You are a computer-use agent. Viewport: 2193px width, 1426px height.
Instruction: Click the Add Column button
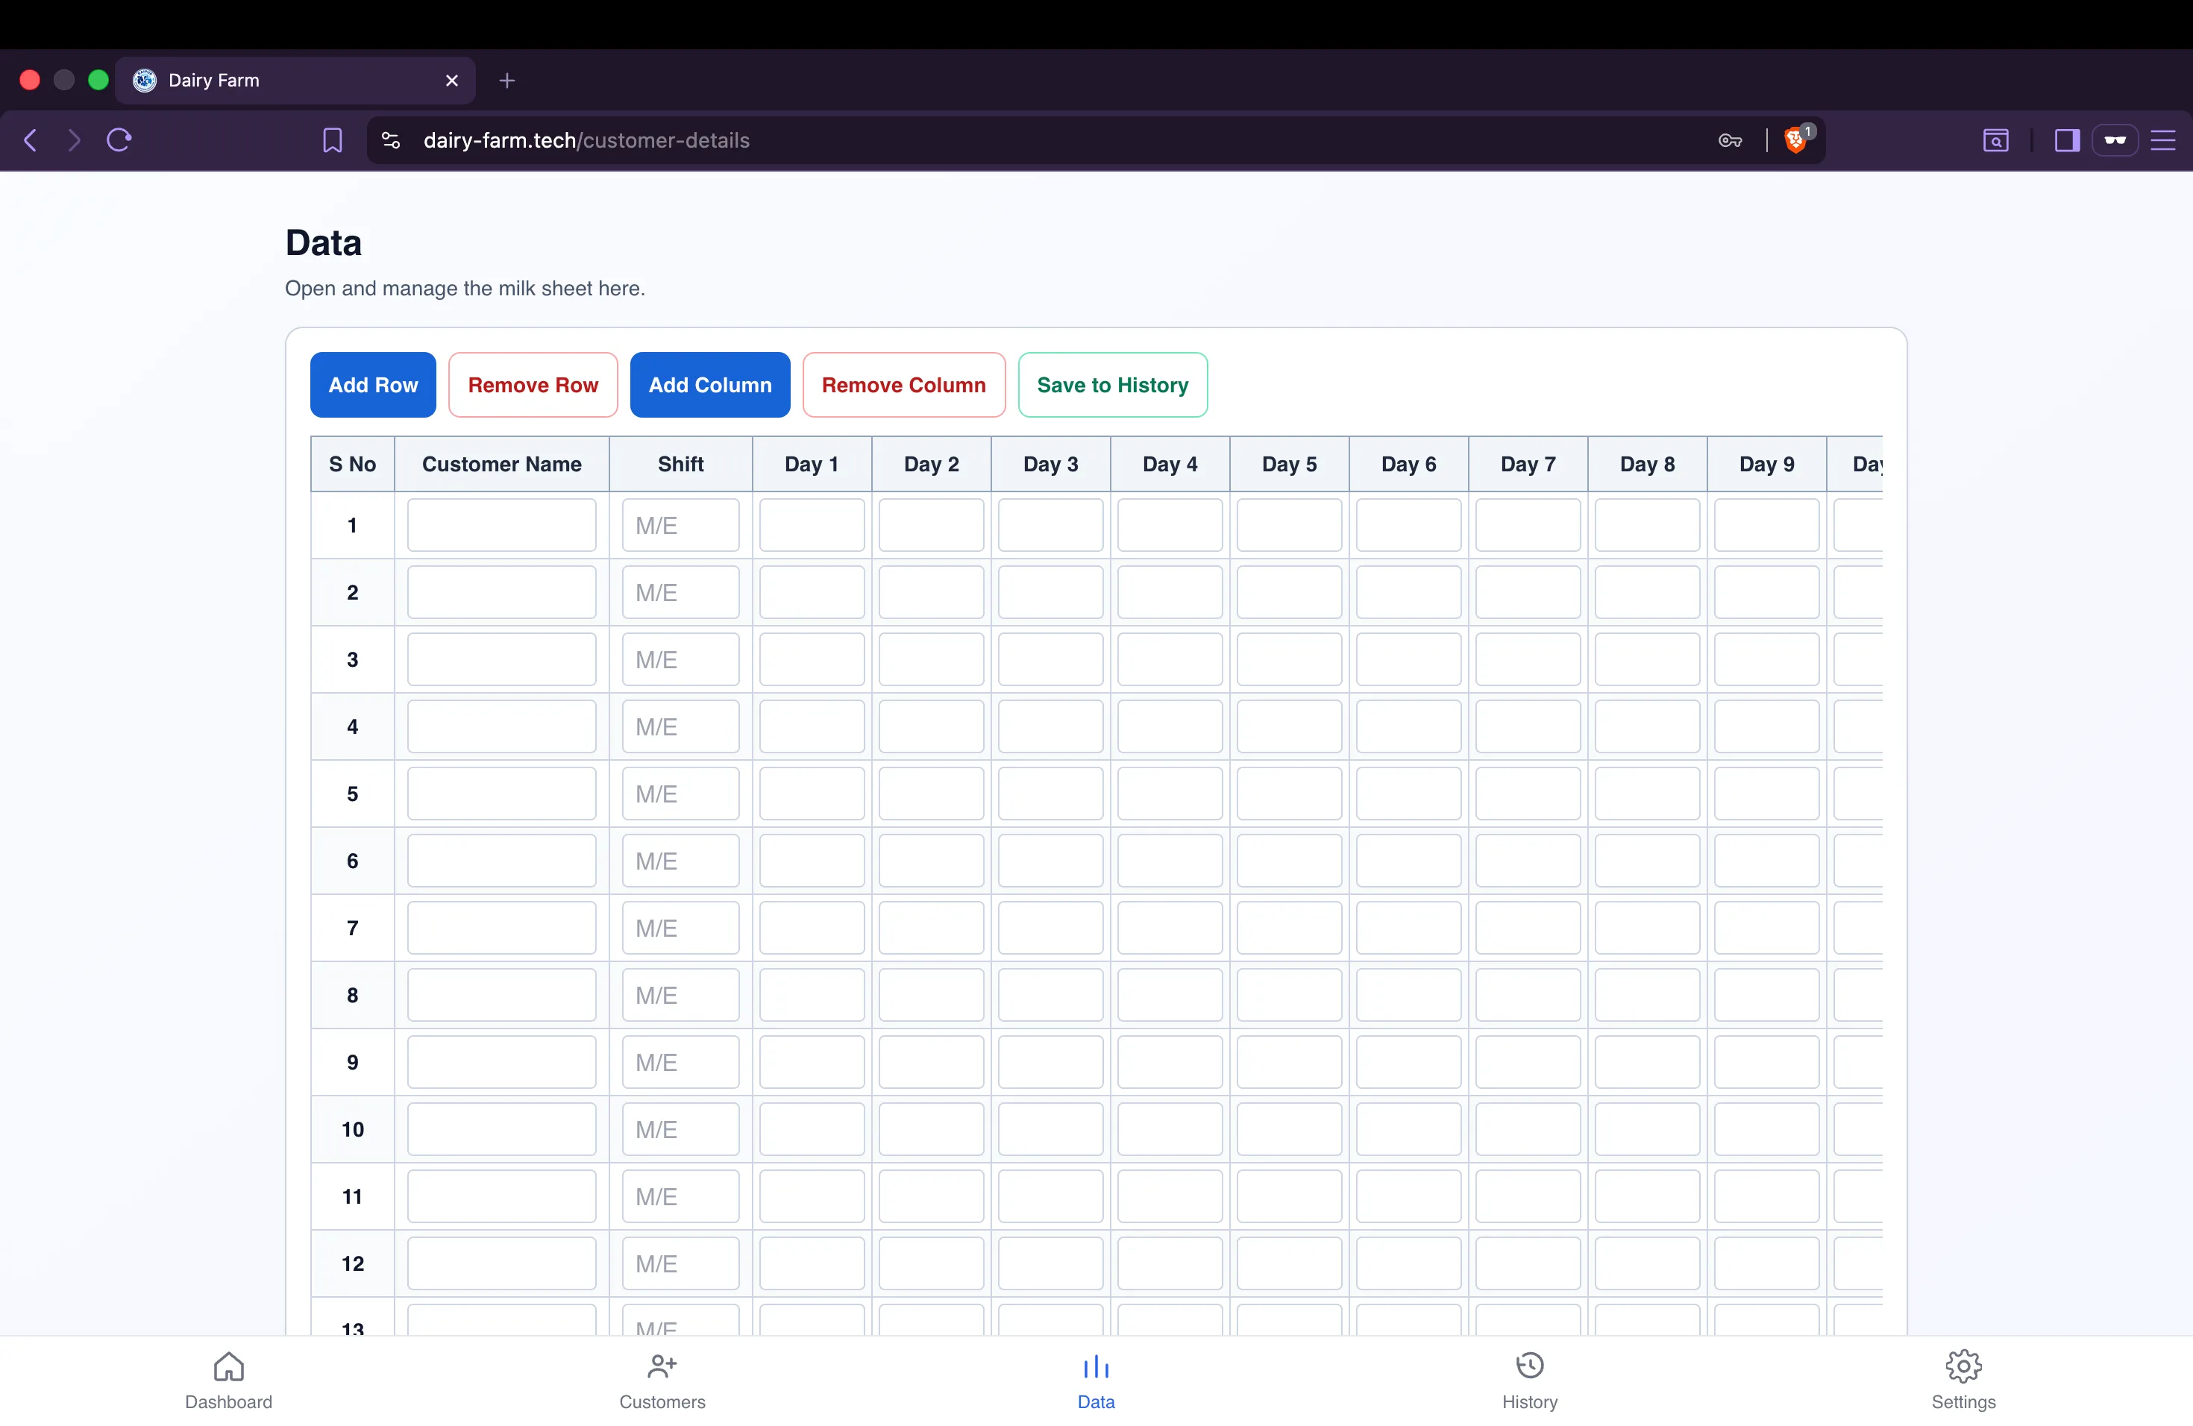tap(709, 385)
